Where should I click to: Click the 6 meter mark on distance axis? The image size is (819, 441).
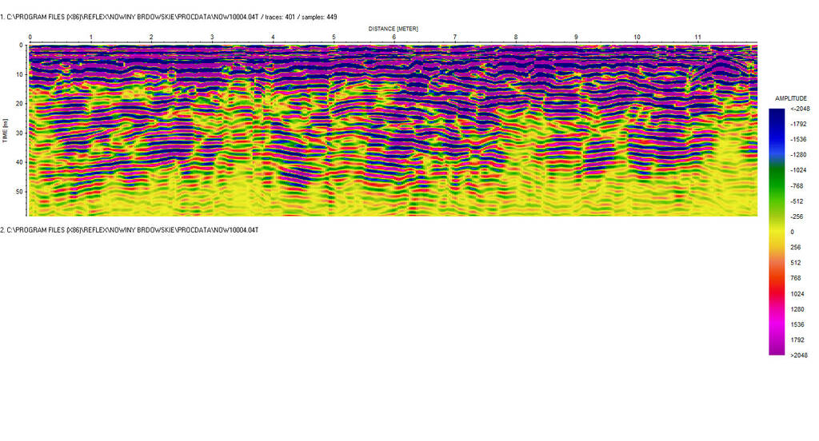pos(394,38)
